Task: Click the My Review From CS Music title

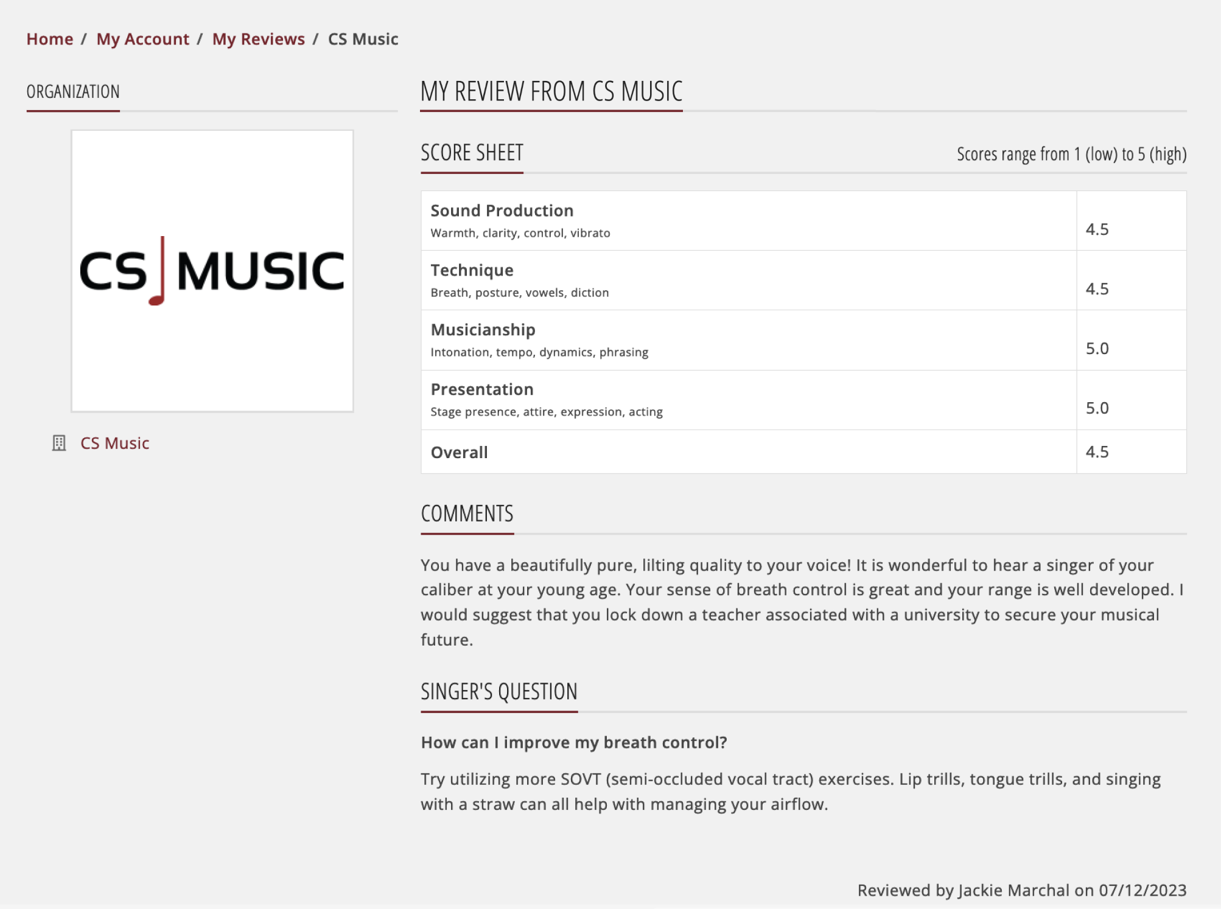Action: point(551,91)
